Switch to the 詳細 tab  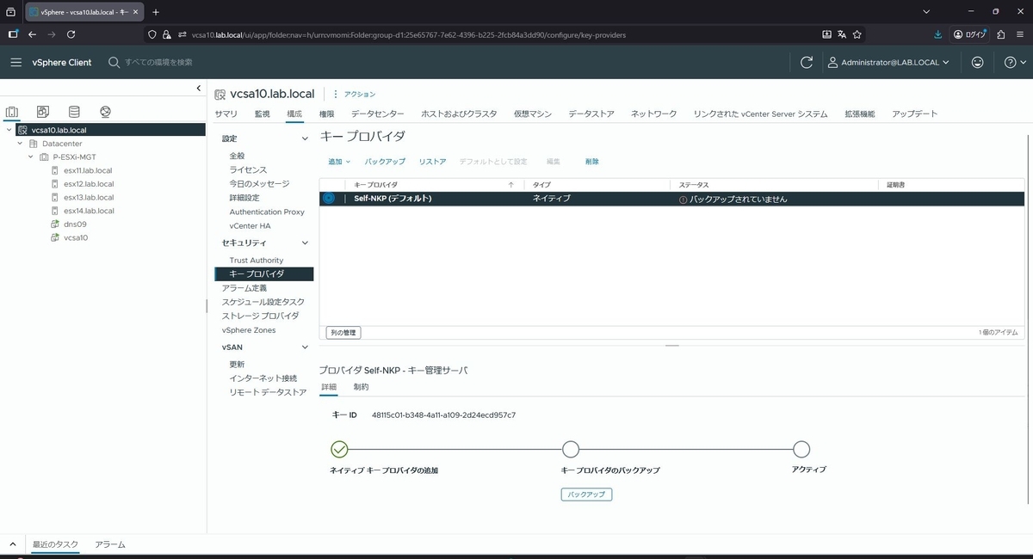pos(329,387)
